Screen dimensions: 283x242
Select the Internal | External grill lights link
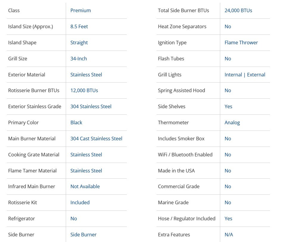point(245,75)
